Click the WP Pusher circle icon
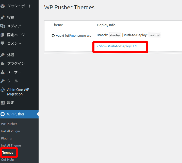 point(3,114)
